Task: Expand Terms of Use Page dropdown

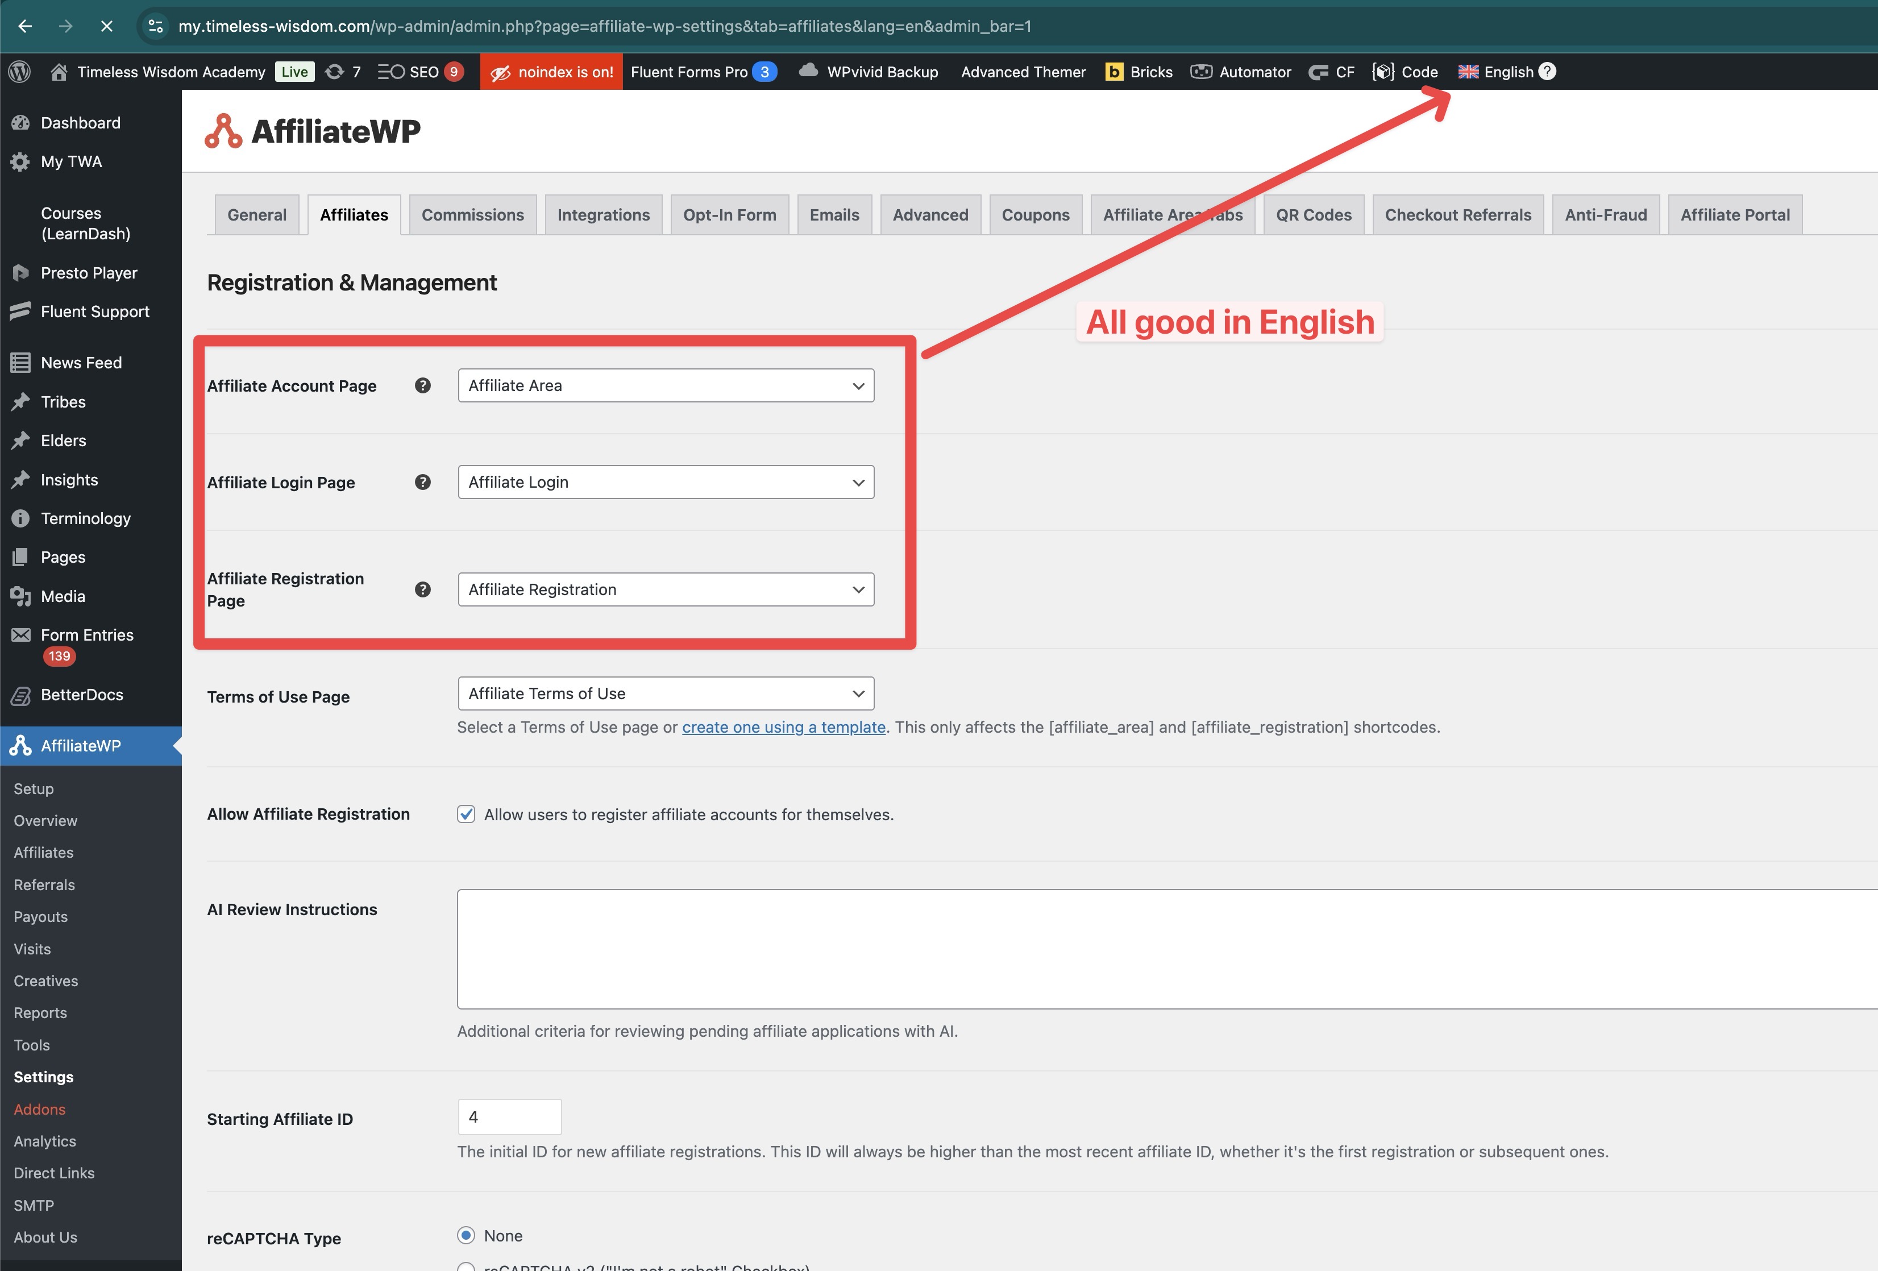Action: [666, 694]
